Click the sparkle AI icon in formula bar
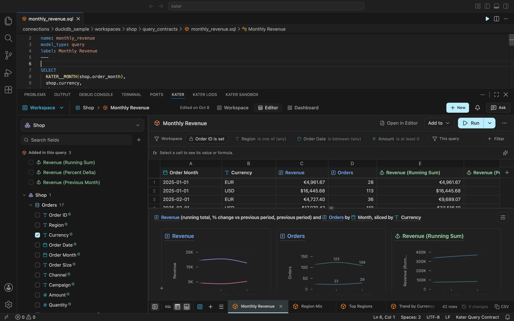 tap(505, 153)
